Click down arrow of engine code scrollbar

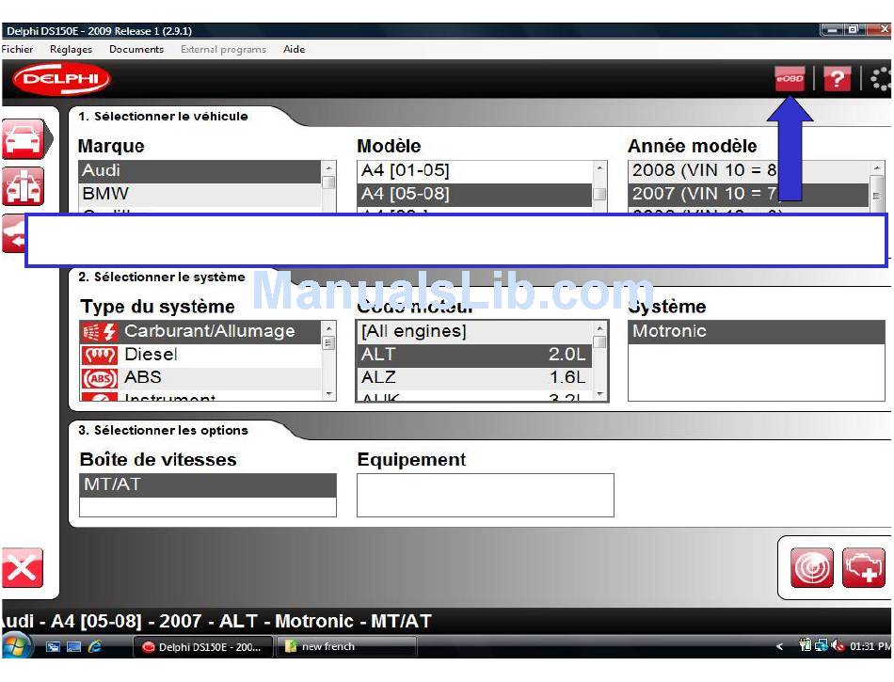coord(599,394)
